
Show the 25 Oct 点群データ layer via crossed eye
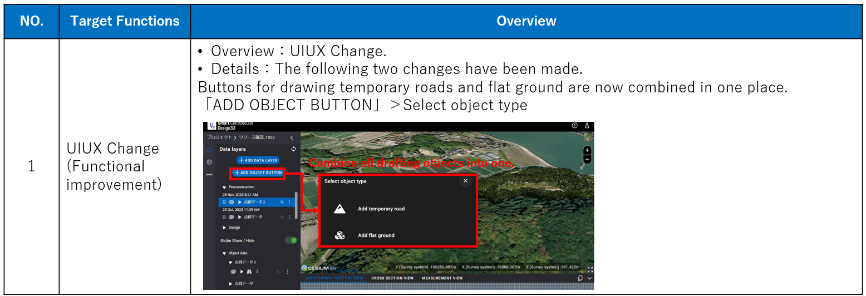pyautogui.click(x=232, y=217)
